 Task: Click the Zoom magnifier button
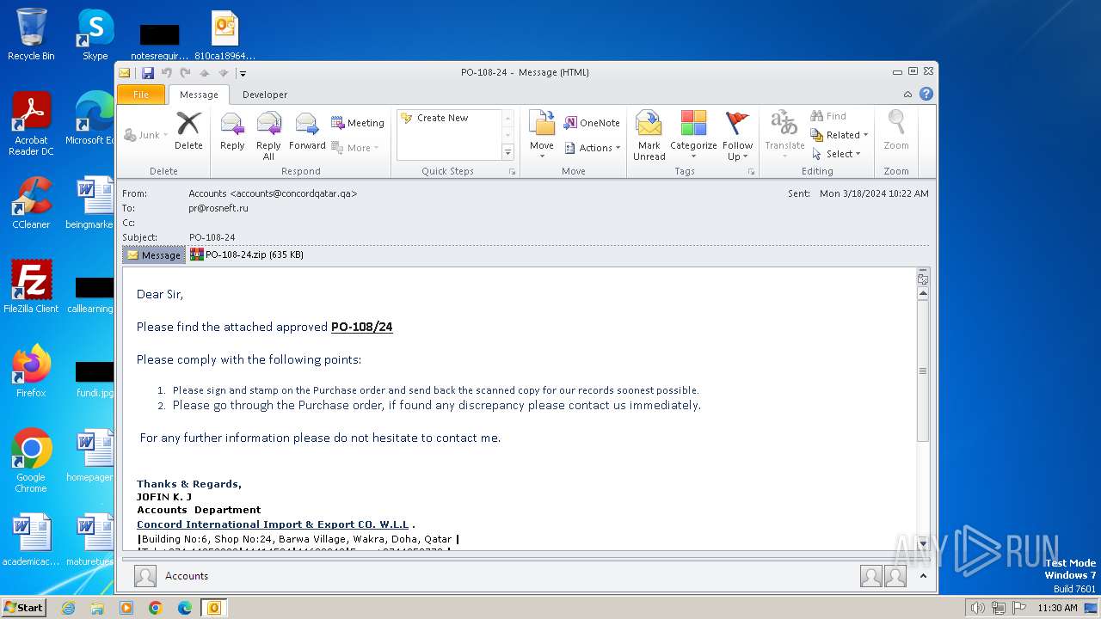[896, 132]
